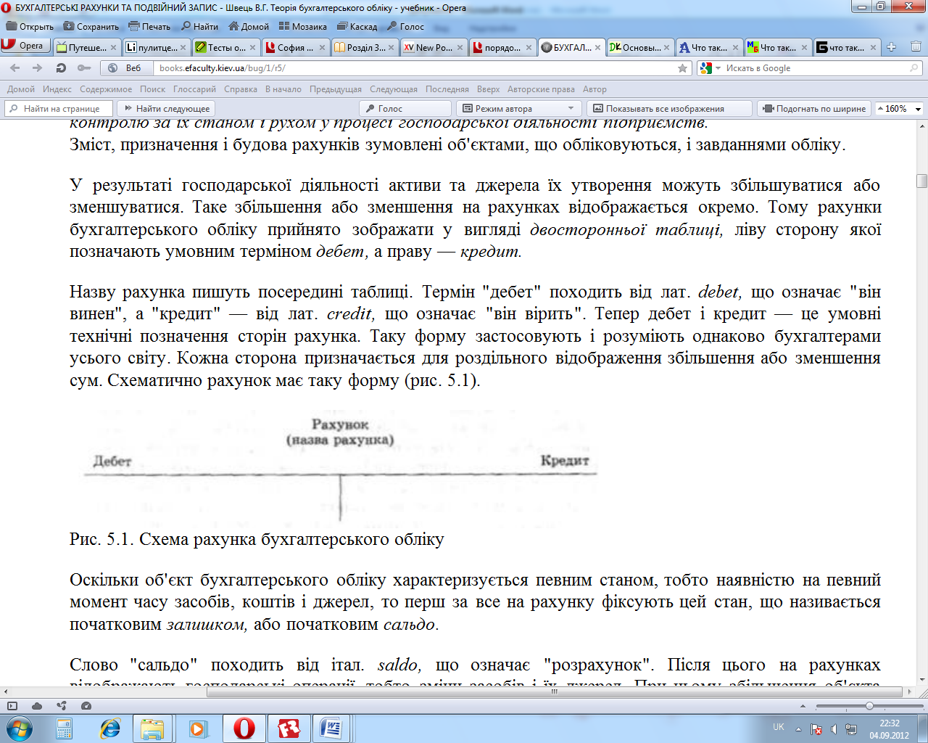Click Opera Turbo icon in status bar
Viewport: 928px width, 743px height.
[86, 705]
